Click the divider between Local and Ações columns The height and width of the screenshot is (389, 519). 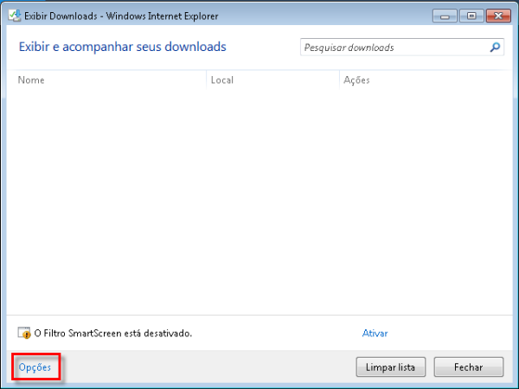click(x=340, y=80)
